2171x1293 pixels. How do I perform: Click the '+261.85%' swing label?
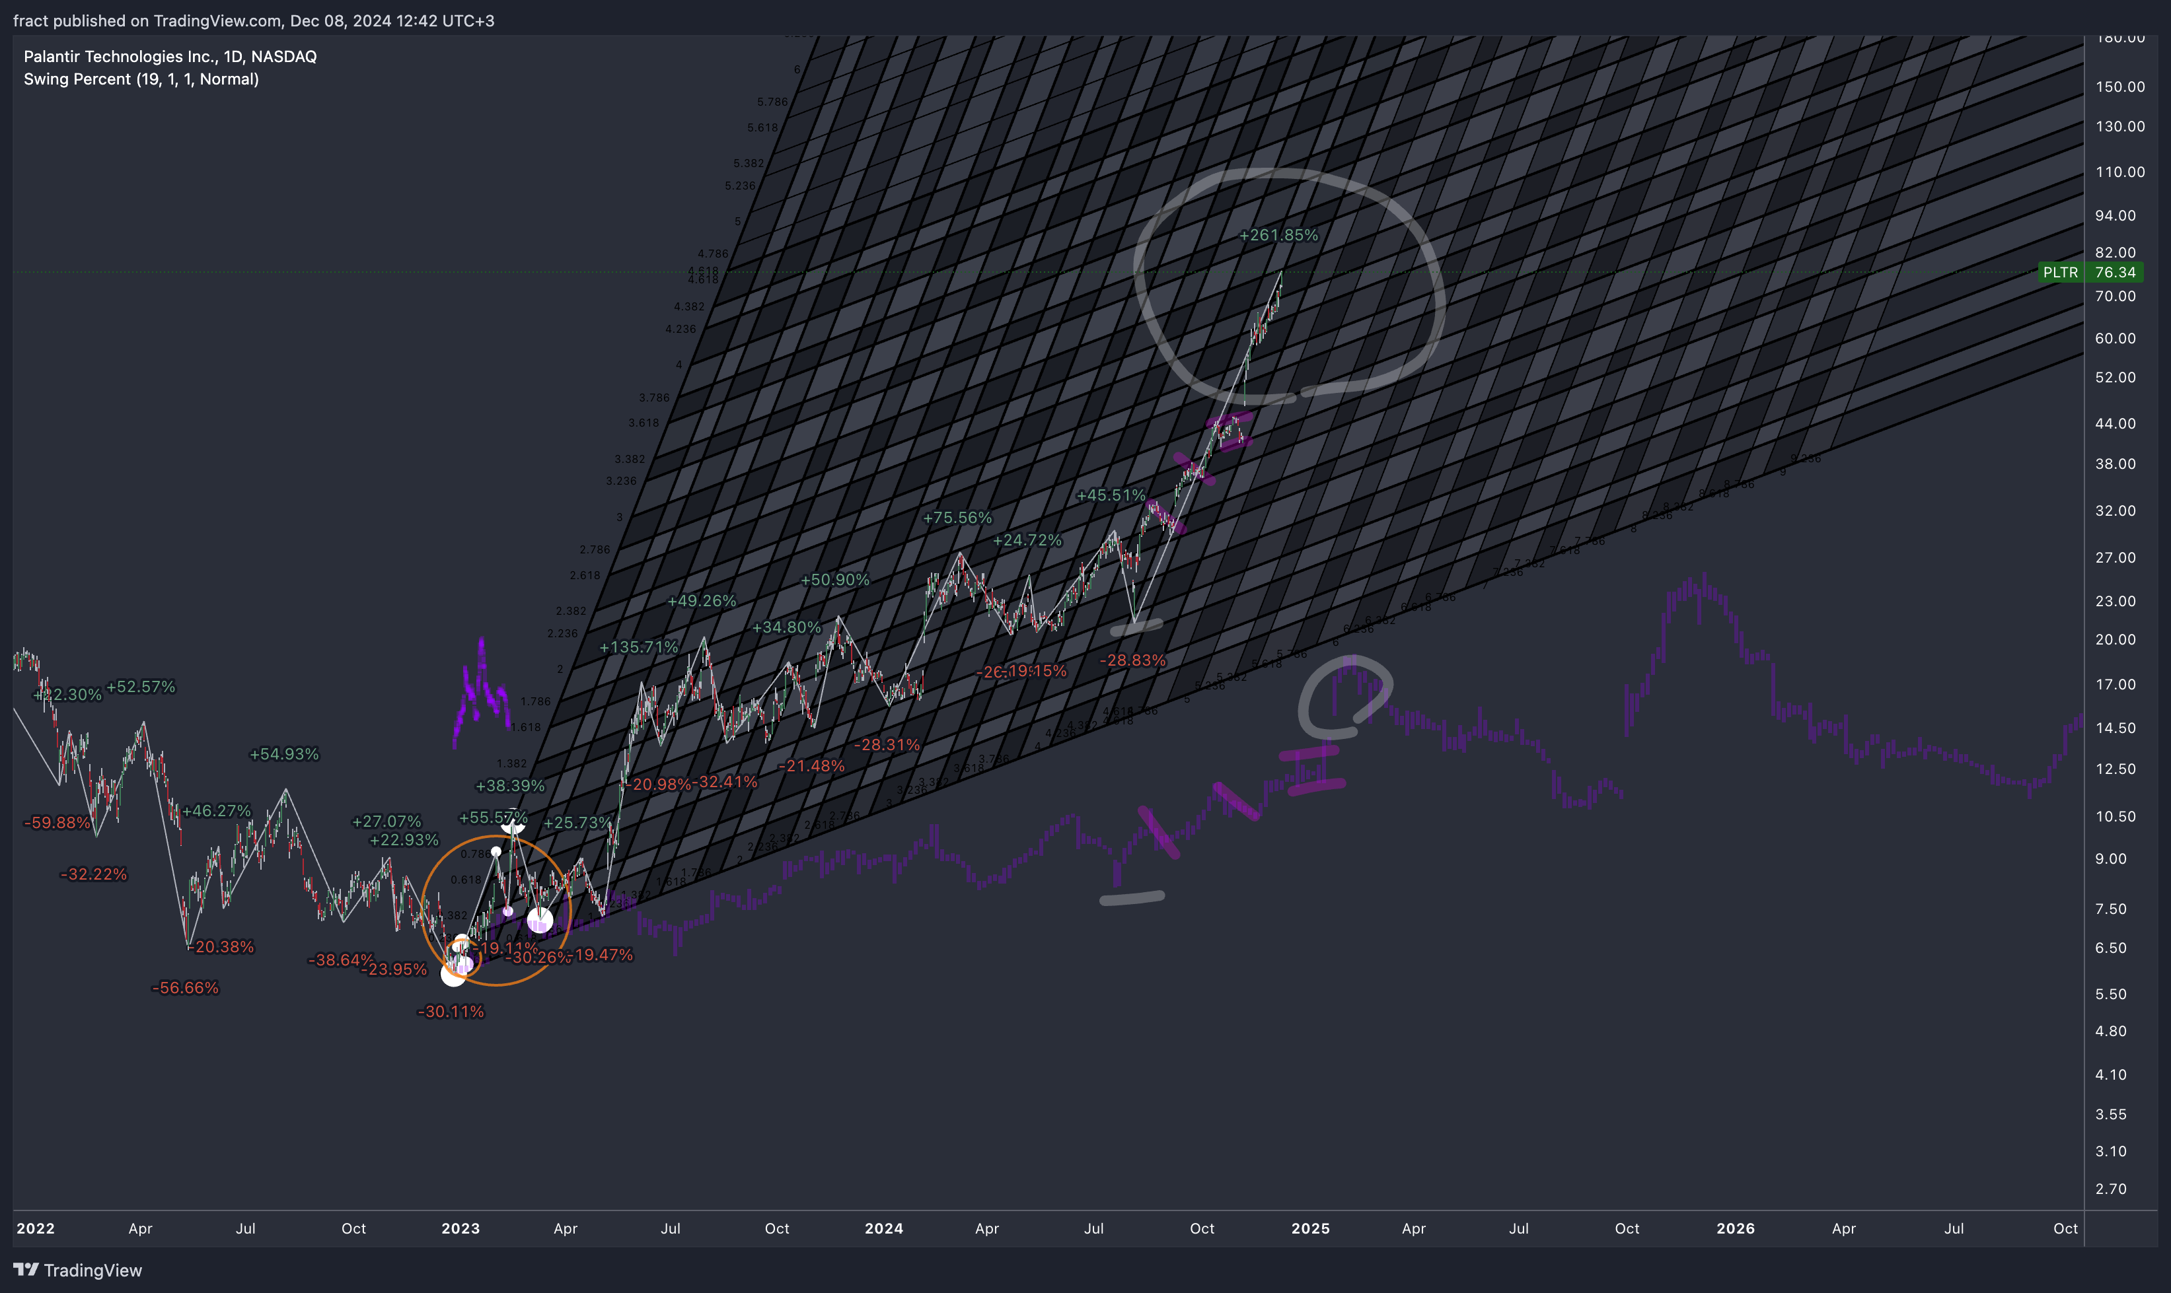(1278, 235)
